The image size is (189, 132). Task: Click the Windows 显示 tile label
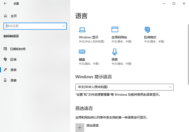click(x=89, y=37)
